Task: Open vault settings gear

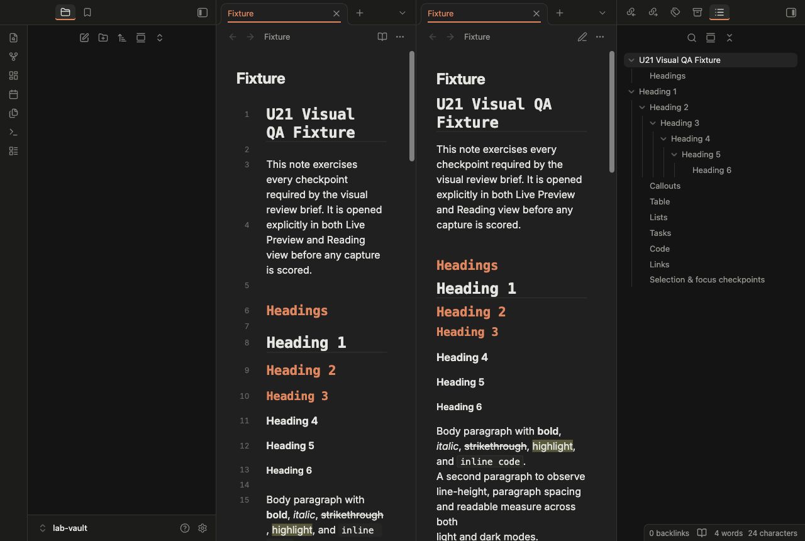Action: 203,528
